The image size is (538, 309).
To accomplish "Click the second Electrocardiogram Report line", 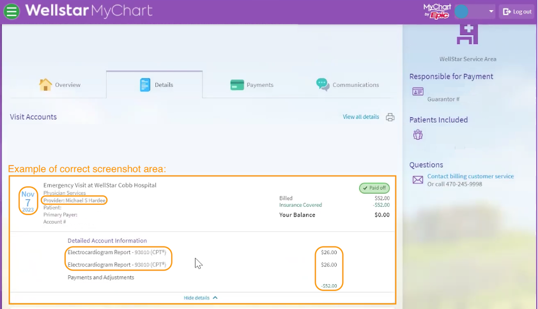I will (x=117, y=265).
